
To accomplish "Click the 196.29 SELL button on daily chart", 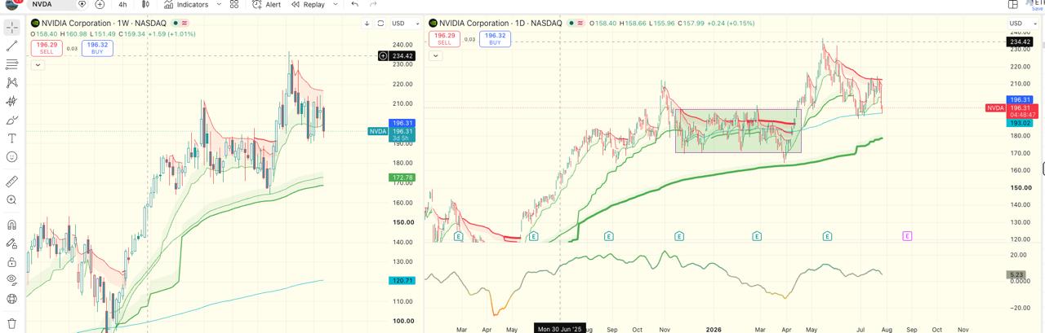I will (x=444, y=39).
